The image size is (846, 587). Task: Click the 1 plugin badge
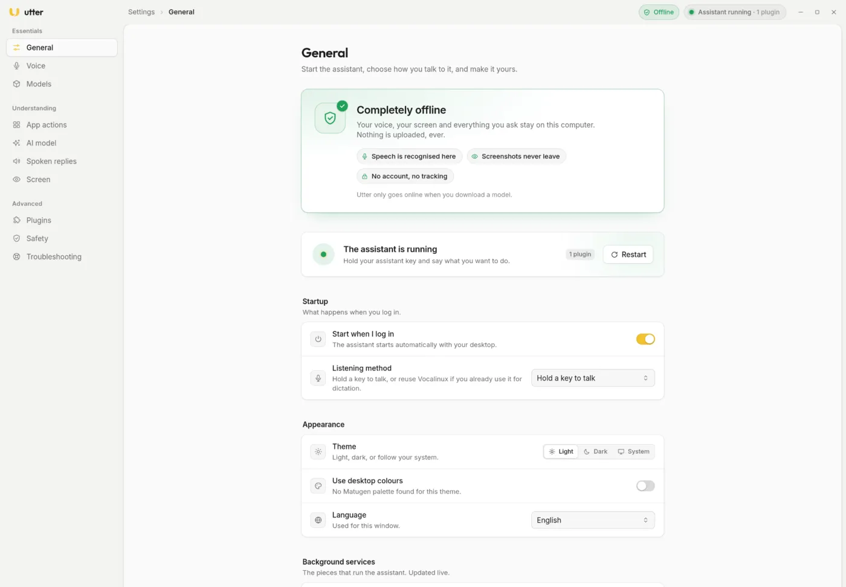pyautogui.click(x=580, y=255)
